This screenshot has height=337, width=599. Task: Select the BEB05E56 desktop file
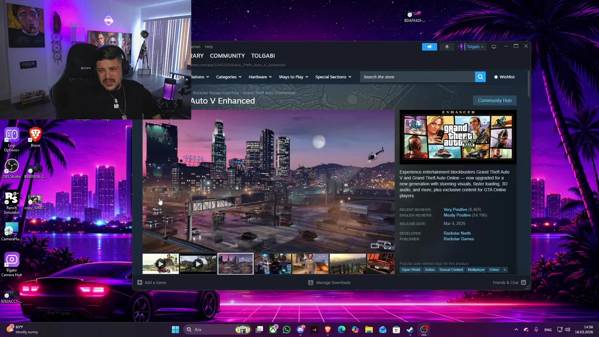point(35,171)
